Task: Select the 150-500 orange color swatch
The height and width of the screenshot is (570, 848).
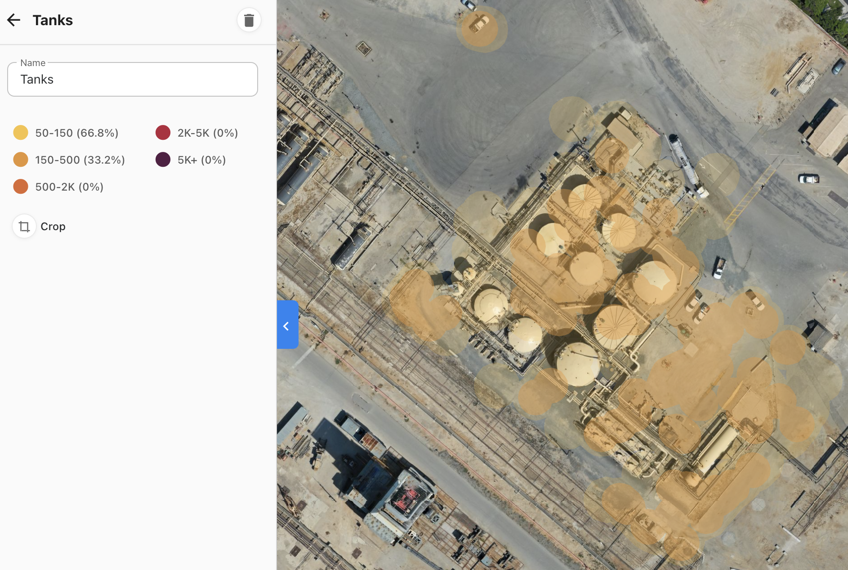Action: pyautogui.click(x=21, y=160)
